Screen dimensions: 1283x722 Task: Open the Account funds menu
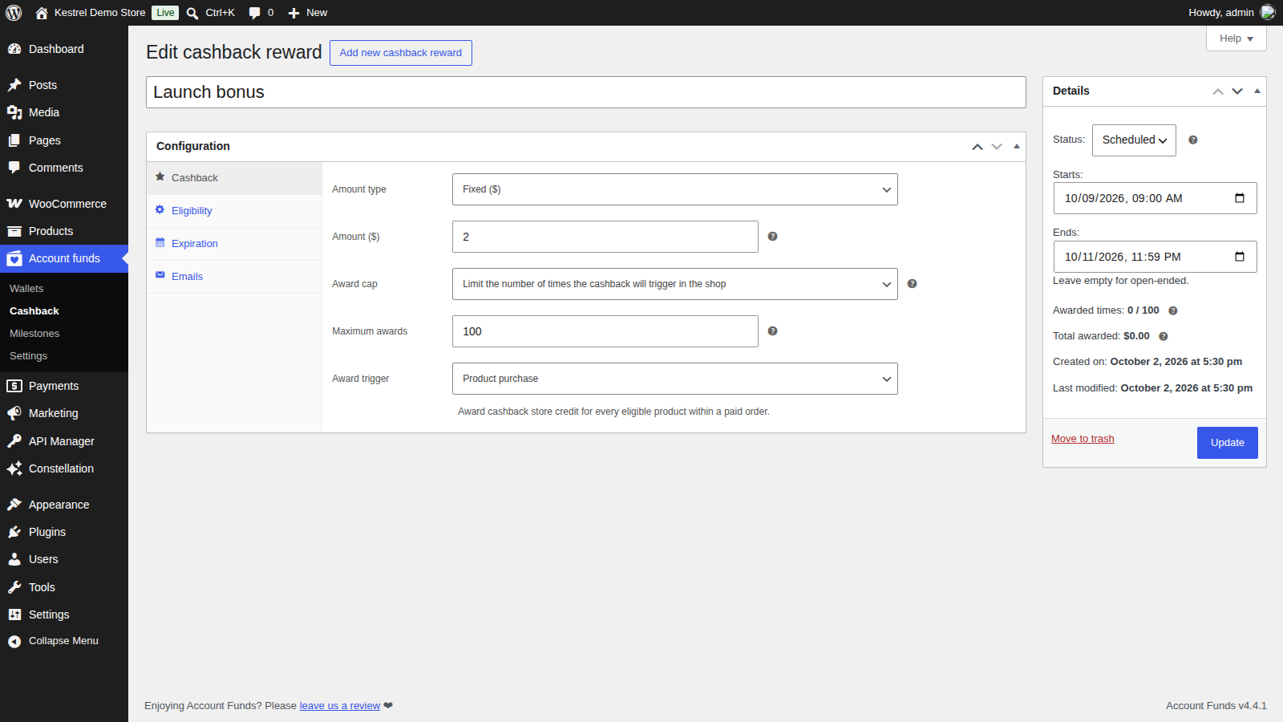coord(64,258)
